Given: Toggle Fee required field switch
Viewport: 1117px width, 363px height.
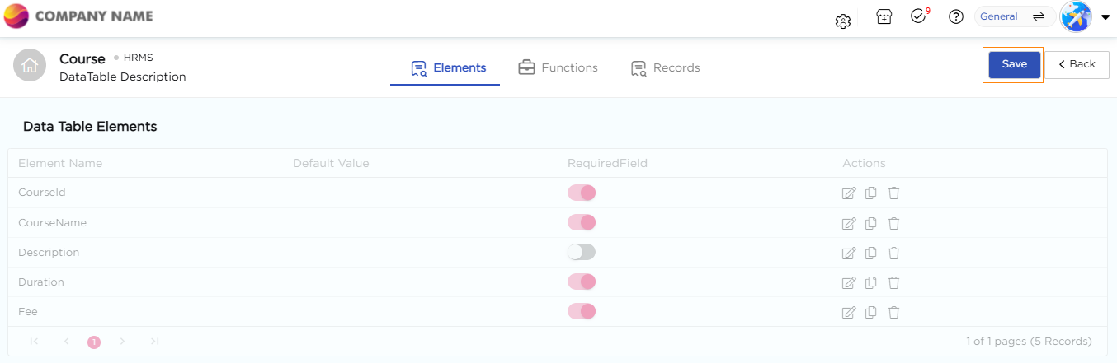Looking at the screenshot, I should [x=582, y=311].
